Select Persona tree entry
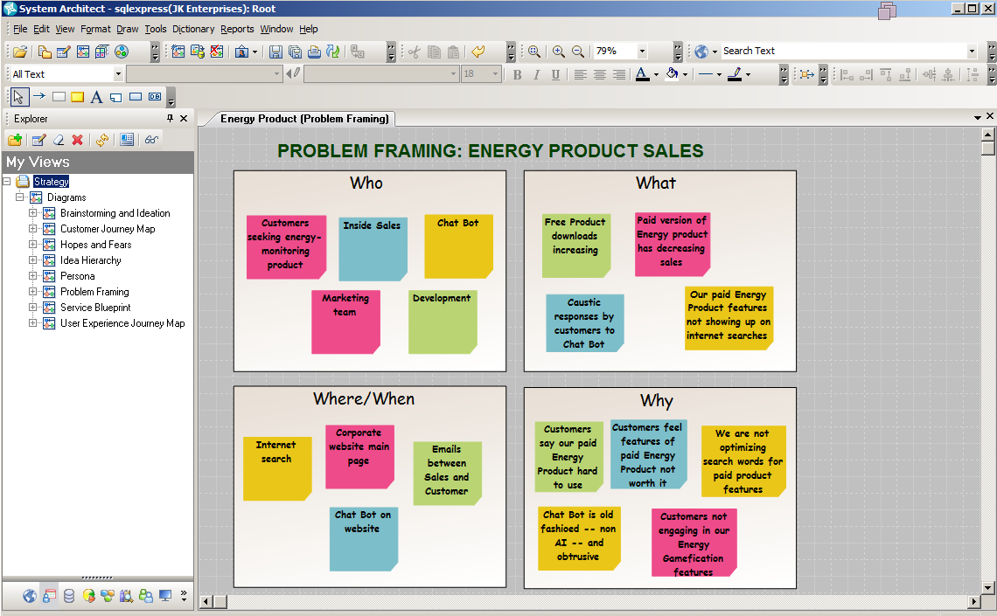Screen dimensions: 997x616 coord(78,276)
